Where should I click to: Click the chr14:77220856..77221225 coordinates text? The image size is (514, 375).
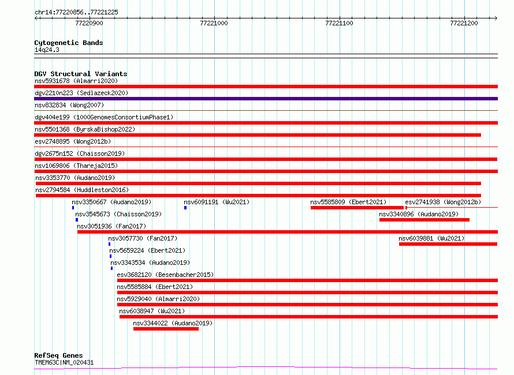[76, 12]
